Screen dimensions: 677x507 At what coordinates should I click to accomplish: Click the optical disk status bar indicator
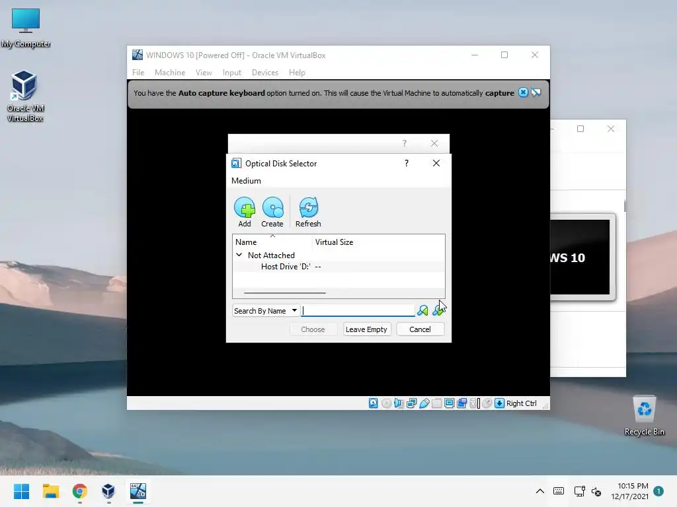[386, 403]
